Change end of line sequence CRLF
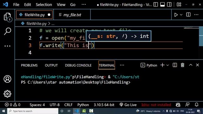 click(69, 105)
